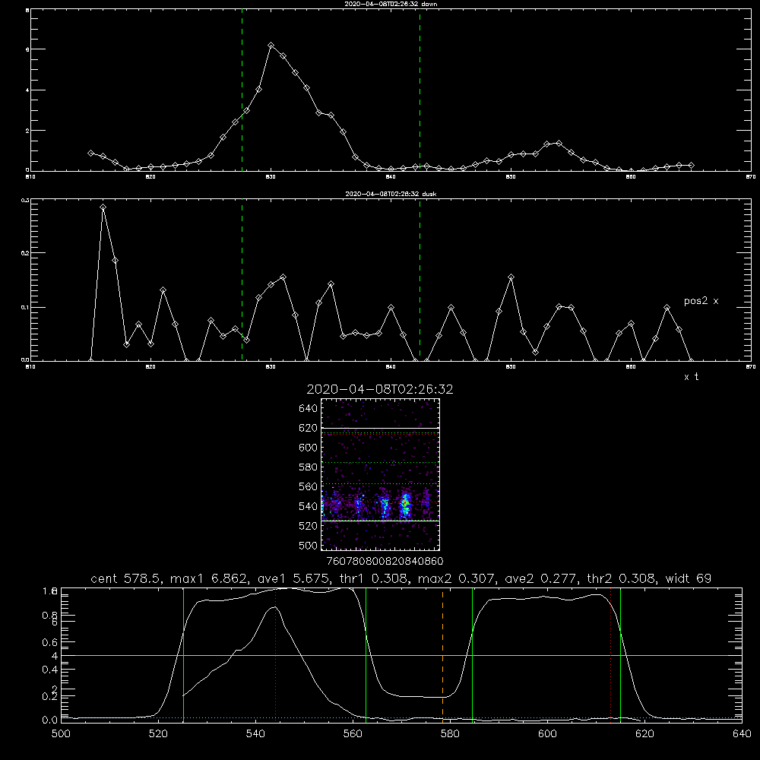Click the upper solid white line in heatmap

tap(380, 429)
